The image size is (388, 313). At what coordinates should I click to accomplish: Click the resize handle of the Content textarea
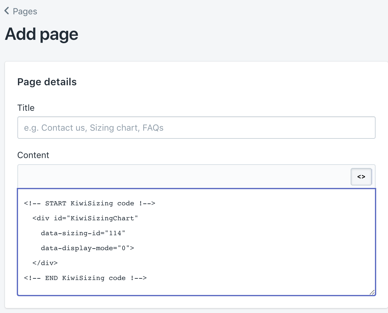372,292
